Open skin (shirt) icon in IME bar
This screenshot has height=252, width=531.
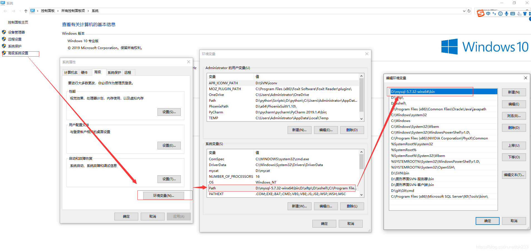(525, 14)
